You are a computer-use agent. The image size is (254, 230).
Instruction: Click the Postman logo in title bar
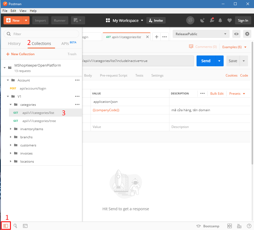(x=5, y=4)
